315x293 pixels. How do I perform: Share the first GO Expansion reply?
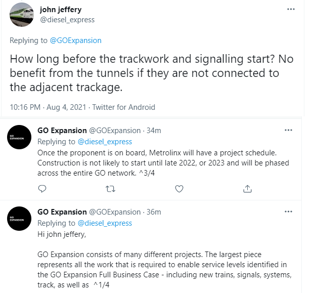247,189
